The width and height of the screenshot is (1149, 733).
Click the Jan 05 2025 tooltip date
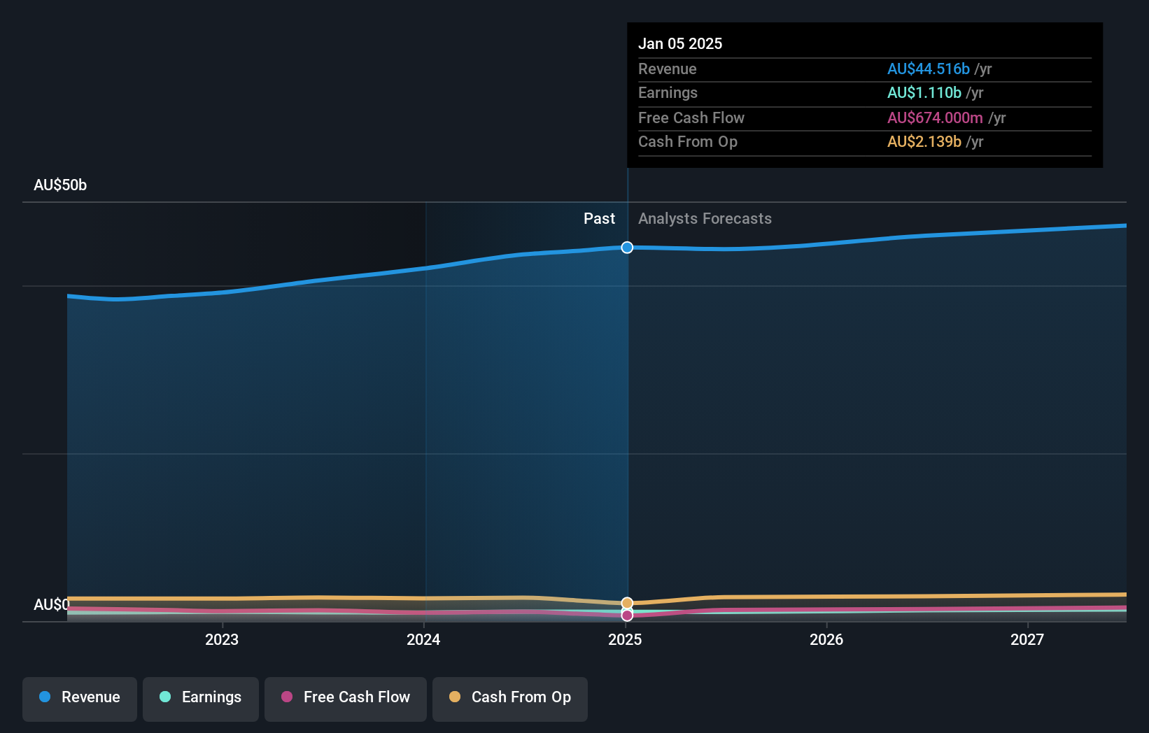click(680, 43)
